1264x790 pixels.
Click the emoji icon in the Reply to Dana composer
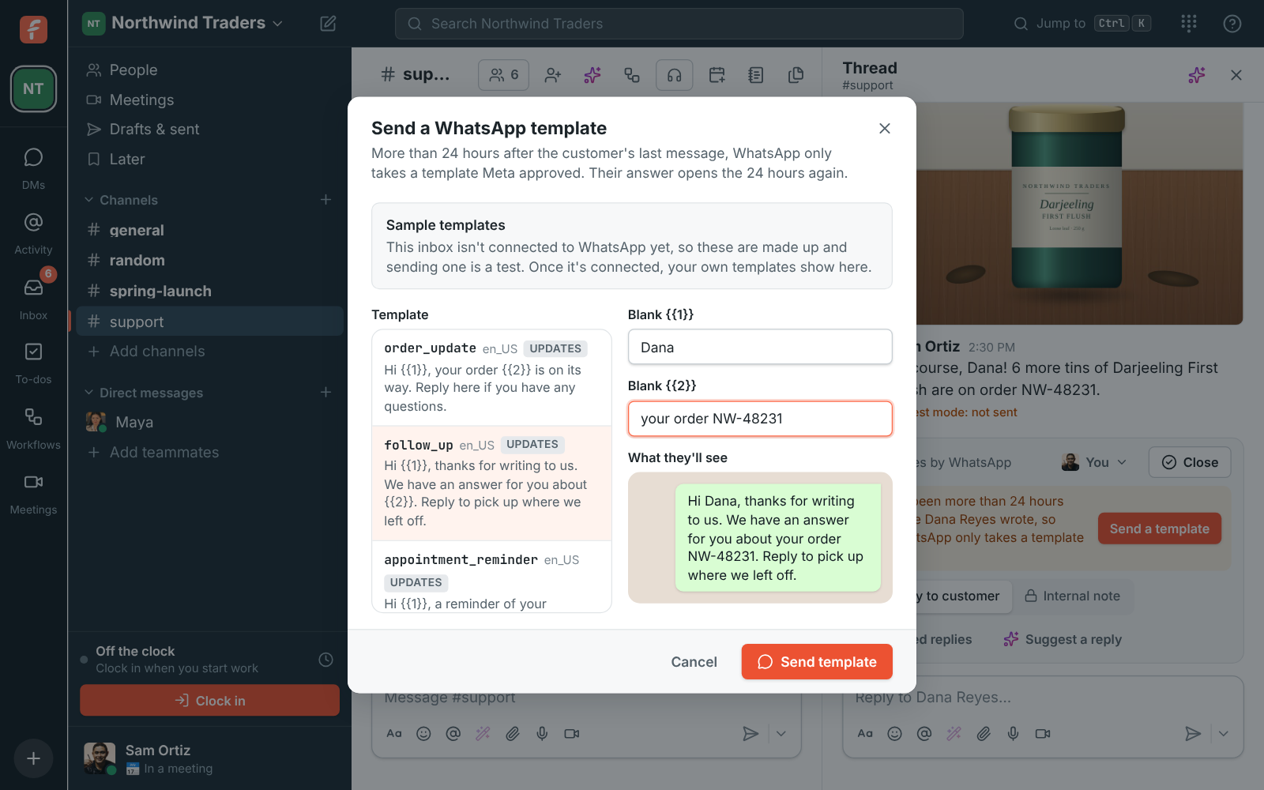click(x=894, y=734)
